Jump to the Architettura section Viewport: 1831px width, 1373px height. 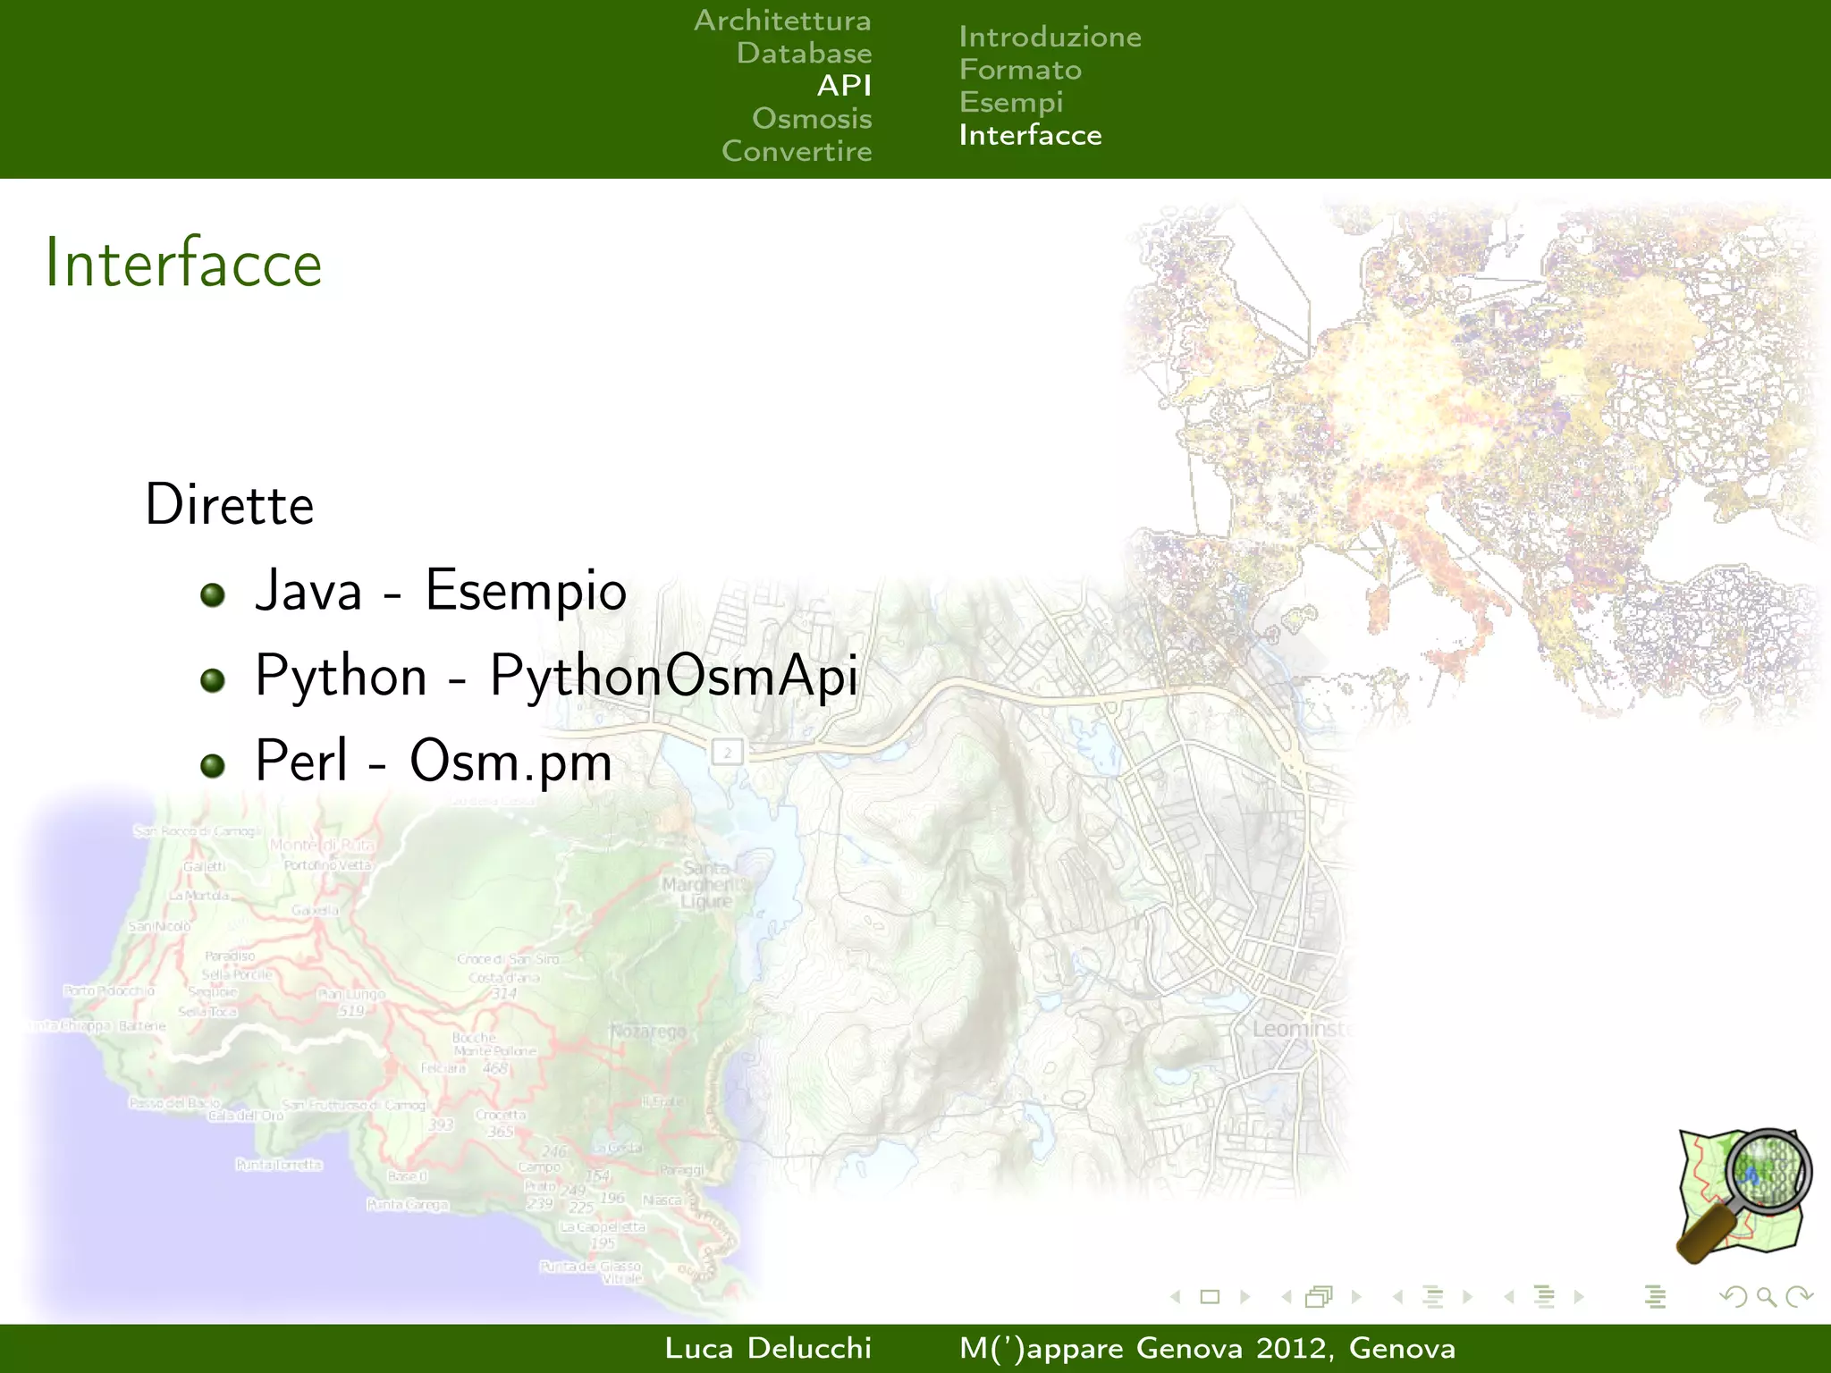pyautogui.click(x=782, y=21)
